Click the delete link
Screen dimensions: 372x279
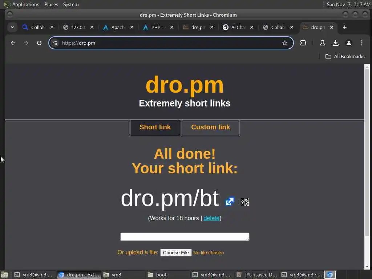click(211, 218)
